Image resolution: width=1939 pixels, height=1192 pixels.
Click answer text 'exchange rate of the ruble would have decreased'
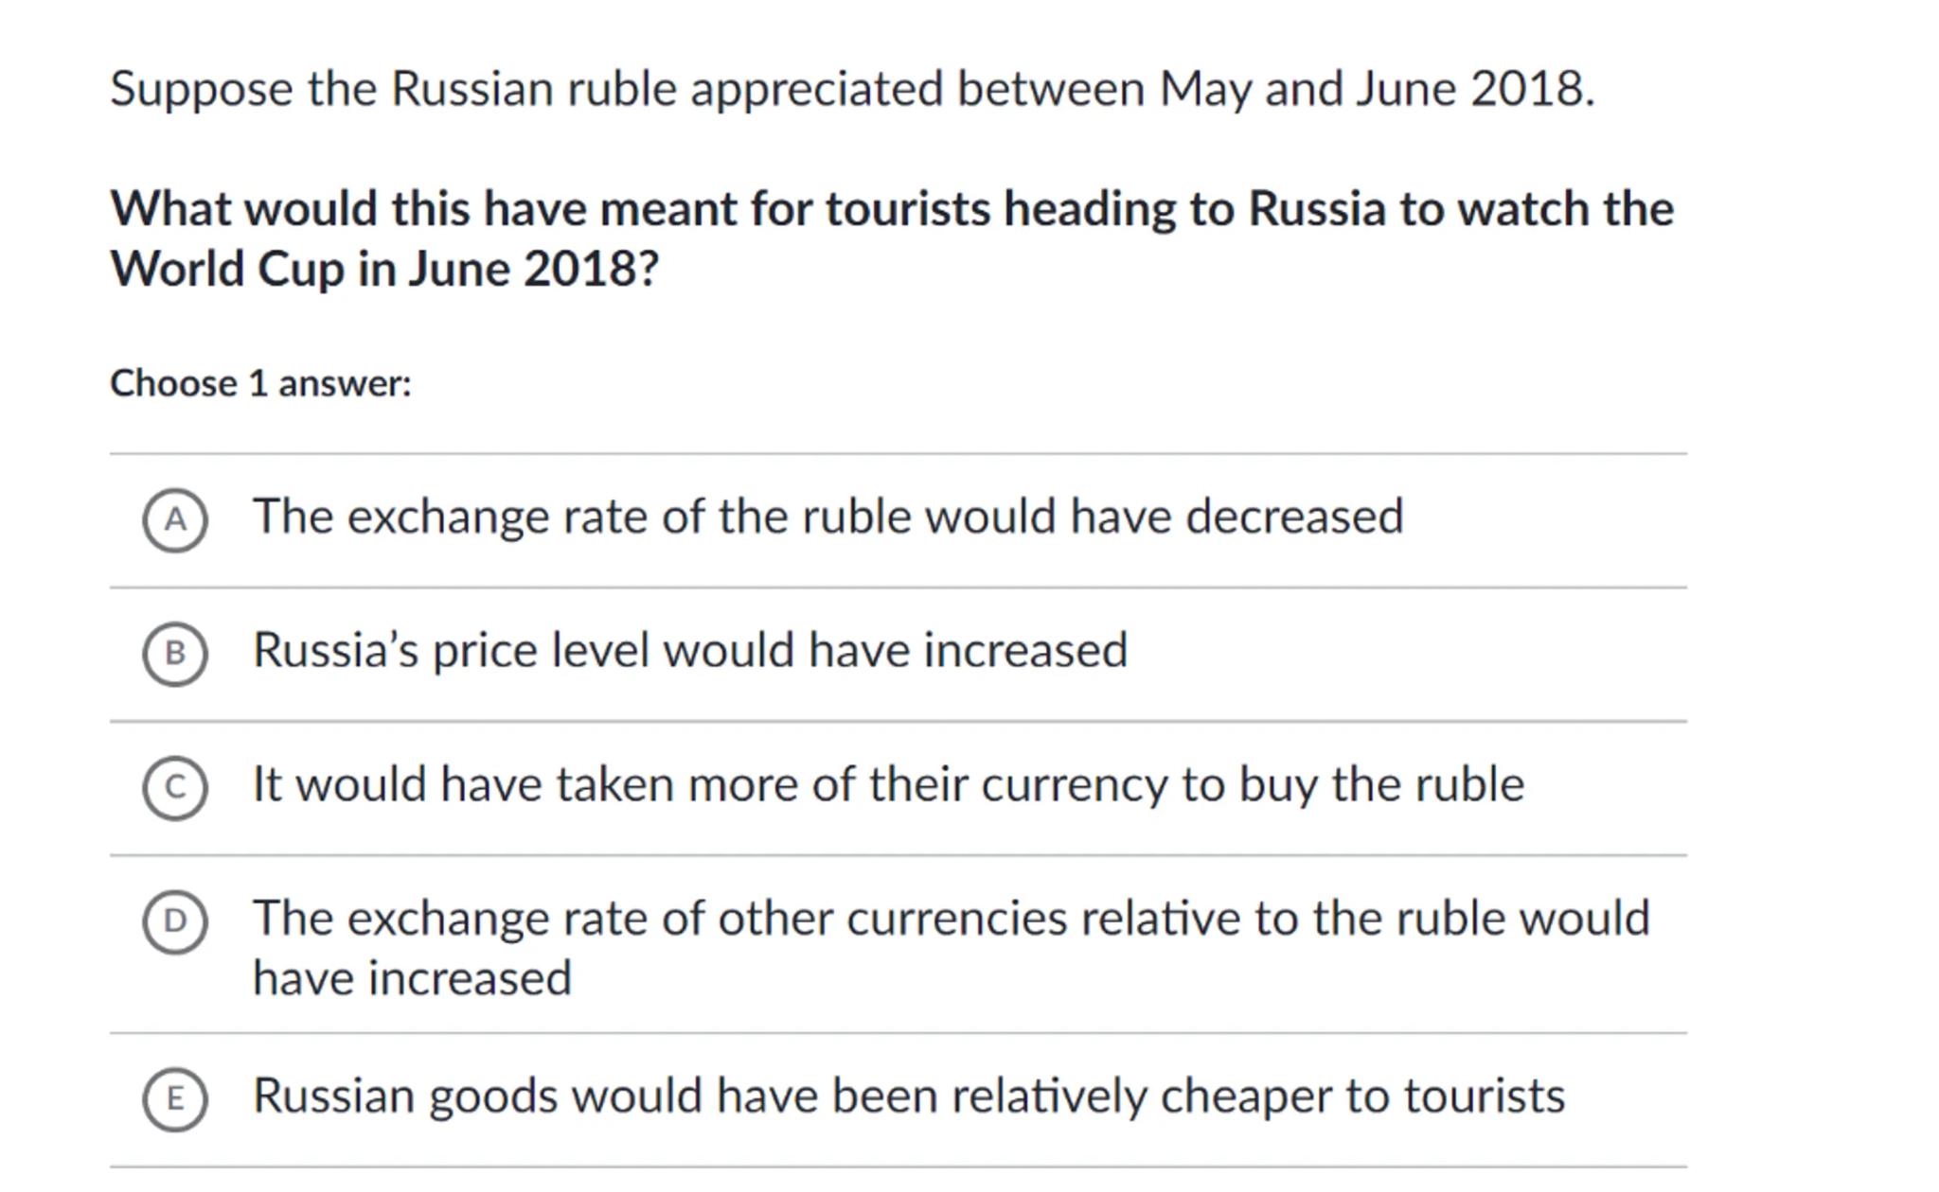coord(827,517)
